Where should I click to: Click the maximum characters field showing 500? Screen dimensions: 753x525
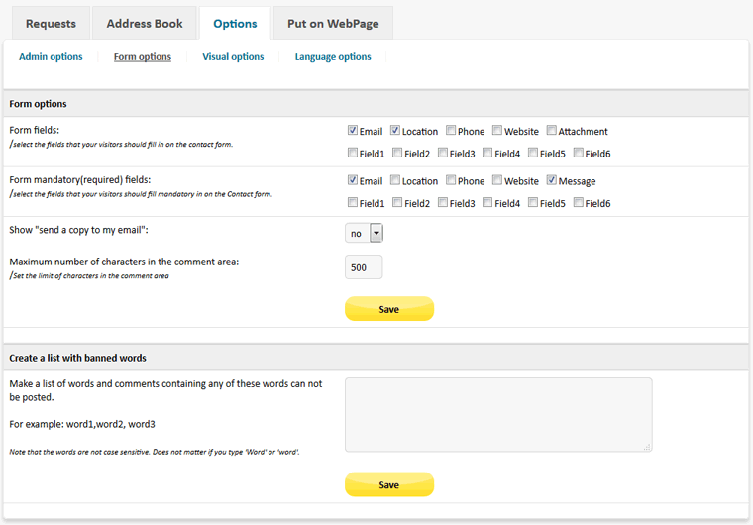click(x=364, y=267)
